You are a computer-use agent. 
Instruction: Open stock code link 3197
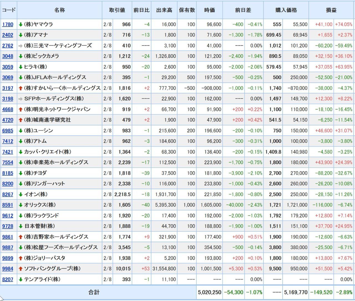pyautogui.click(x=8, y=88)
